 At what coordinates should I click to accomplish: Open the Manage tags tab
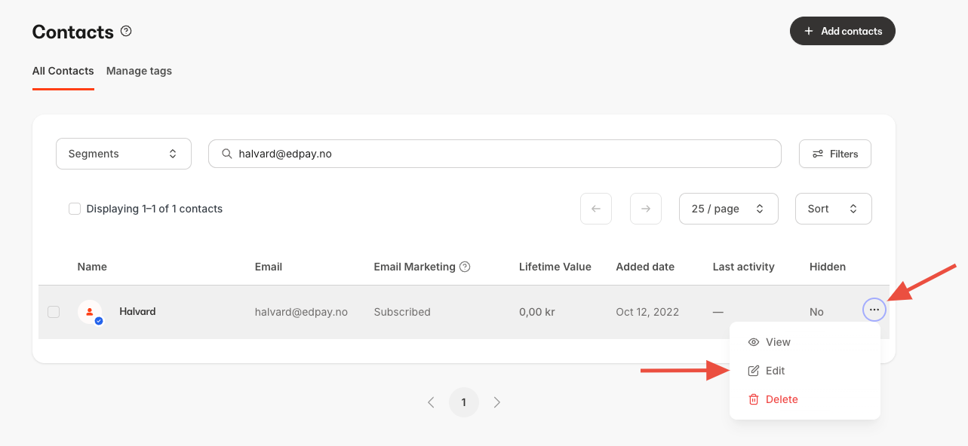tap(139, 71)
